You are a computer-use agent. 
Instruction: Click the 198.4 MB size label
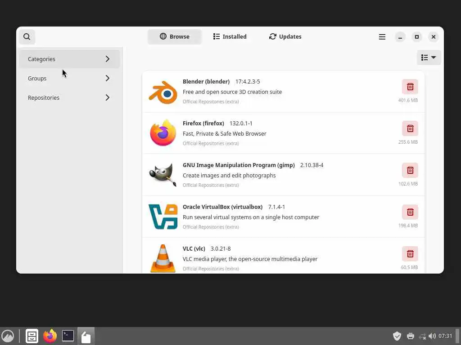pos(408,226)
